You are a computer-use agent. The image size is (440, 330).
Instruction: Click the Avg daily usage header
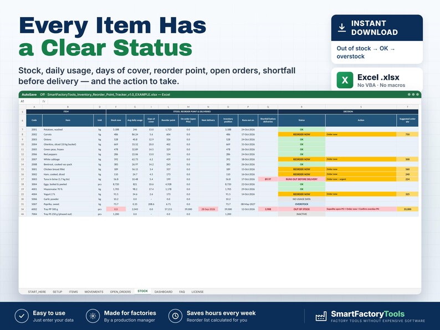[135, 120]
